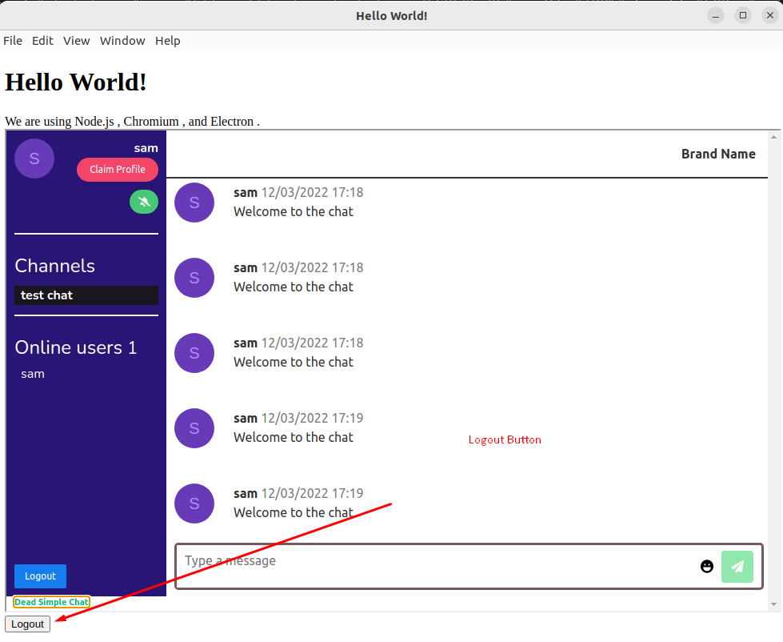Click the Logout button below the chat widget
Screen dimensions: 783x642
26,624
